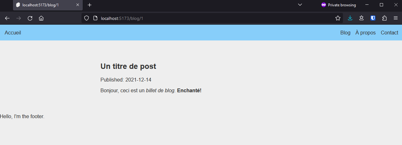
Task: Click the bold 'Enchanté!' text
Action: click(x=189, y=91)
